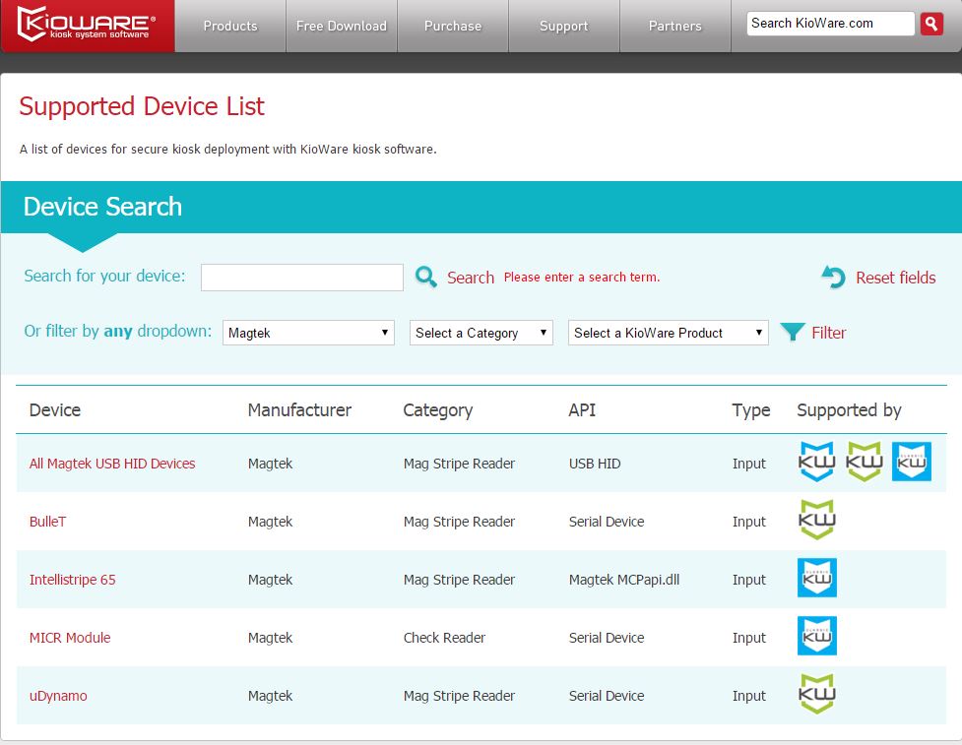This screenshot has height=745, width=962.
Task: Click the Device Search banner title
Action: 102,207
